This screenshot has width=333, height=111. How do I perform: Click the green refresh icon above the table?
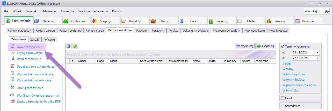pyautogui.click(x=75, y=46)
